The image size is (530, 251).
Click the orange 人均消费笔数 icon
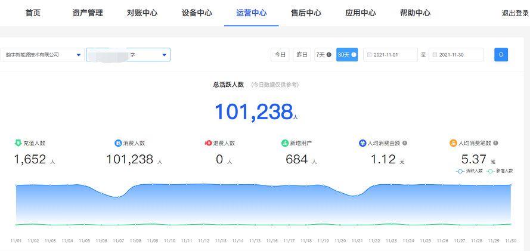coord(453,143)
